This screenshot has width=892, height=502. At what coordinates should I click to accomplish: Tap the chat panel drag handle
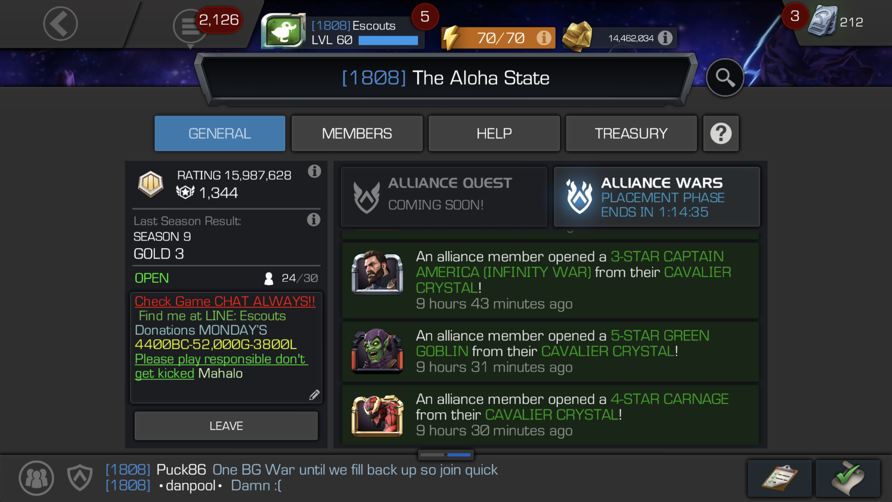(x=446, y=455)
